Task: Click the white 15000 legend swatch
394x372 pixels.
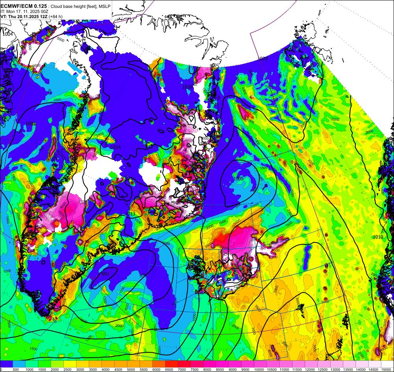Action: point(387,364)
